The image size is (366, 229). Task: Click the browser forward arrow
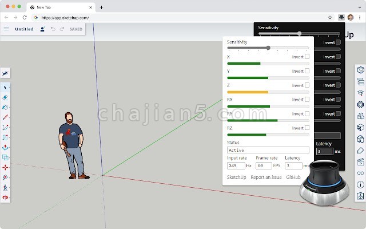click(x=15, y=18)
